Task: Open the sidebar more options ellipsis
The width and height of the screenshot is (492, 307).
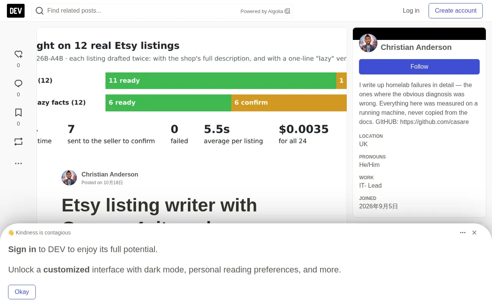Action: click(18, 163)
